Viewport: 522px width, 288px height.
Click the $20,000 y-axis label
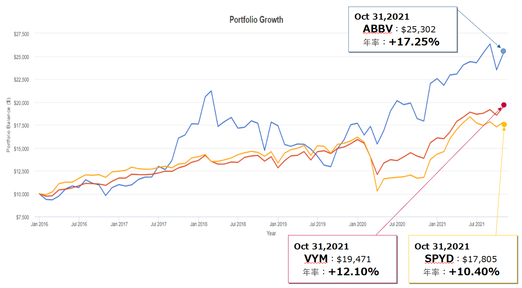(21, 103)
